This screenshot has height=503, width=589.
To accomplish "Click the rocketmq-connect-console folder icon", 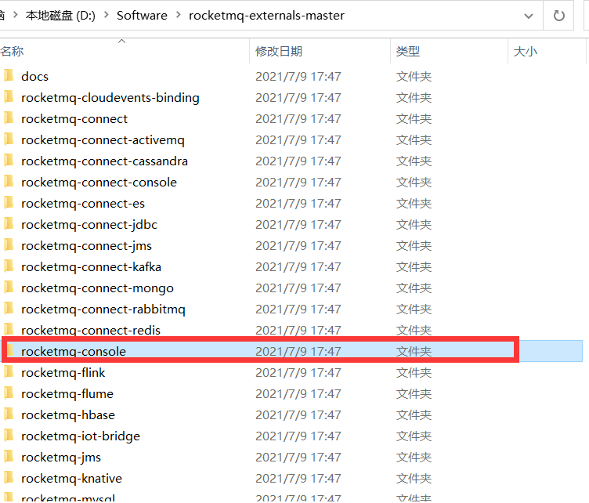I will click(9, 182).
